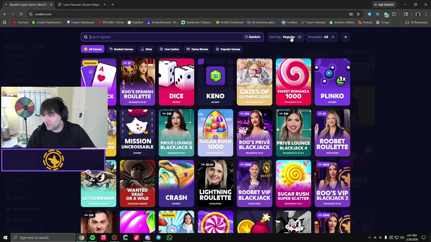This screenshot has width=431, height=242.
Task: Reload the roobet.com page
Action: 21,14
